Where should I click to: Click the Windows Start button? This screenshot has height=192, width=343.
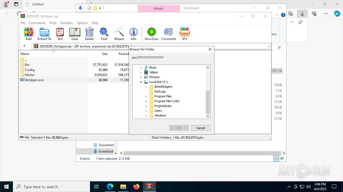pyautogui.click(x=6, y=187)
